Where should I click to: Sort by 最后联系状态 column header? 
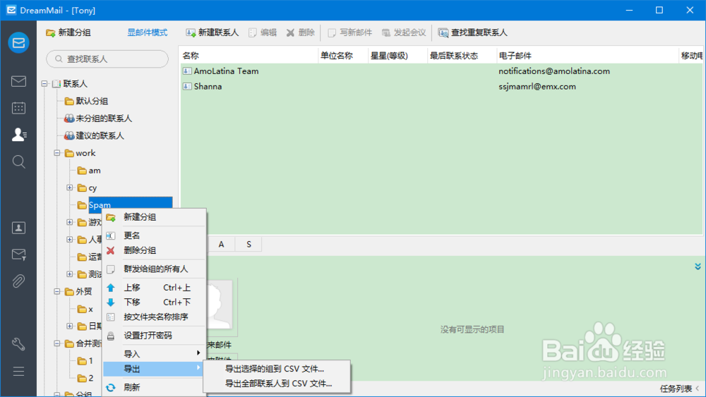[x=462, y=56]
